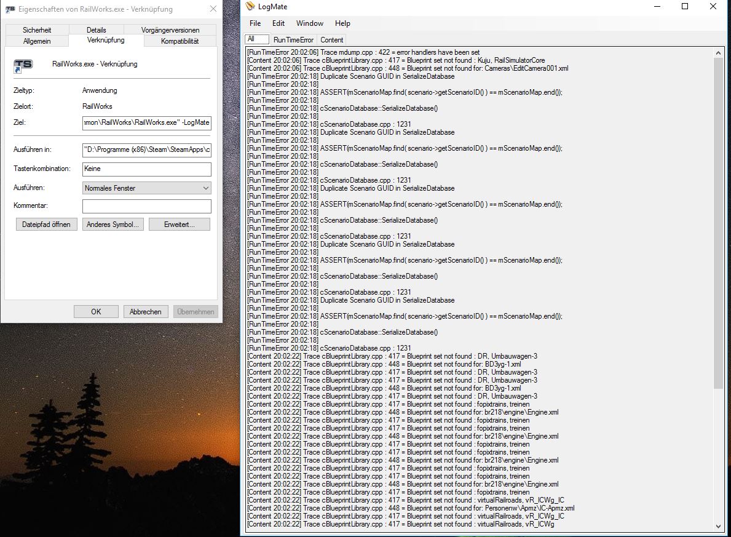Click the LogMate vertical scrollbar thumb
Image resolution: width=731 pixels, height=537 pixels.
tap(718, 224)
